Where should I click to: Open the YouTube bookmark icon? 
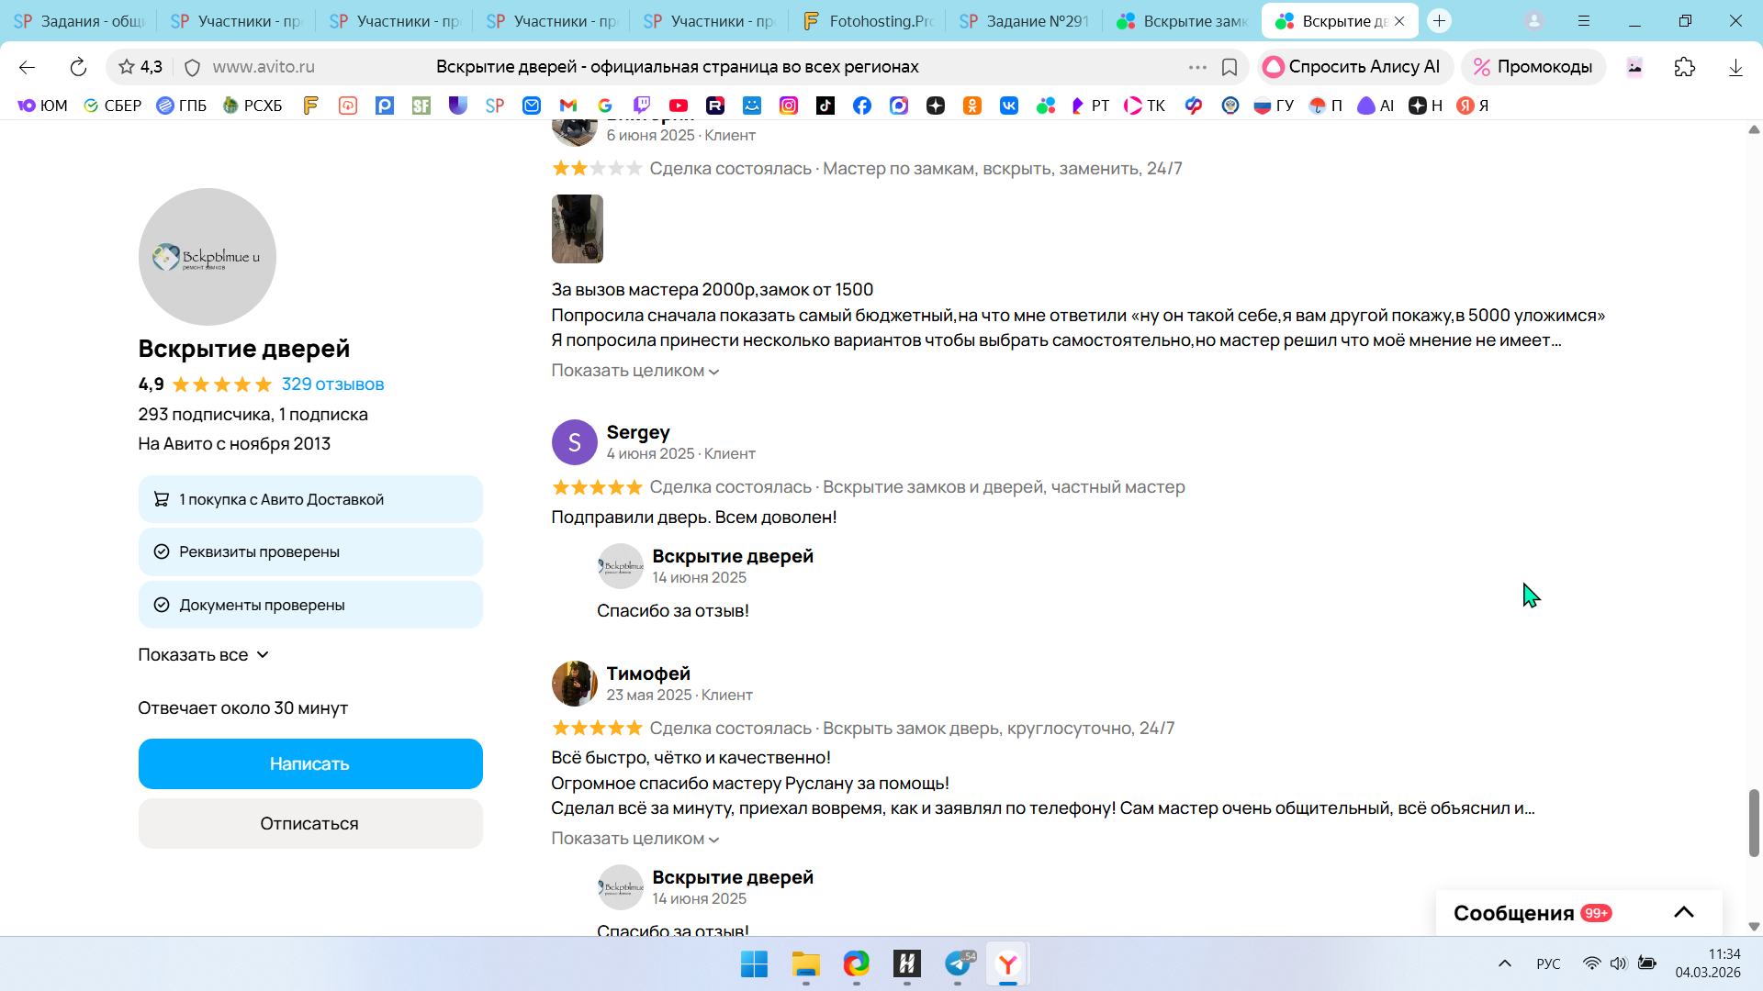tap(679, 106)
